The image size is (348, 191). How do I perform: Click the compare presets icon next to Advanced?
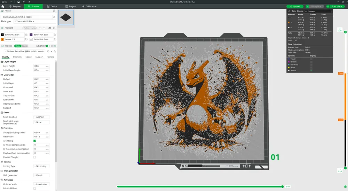click(x=53, y=46)
